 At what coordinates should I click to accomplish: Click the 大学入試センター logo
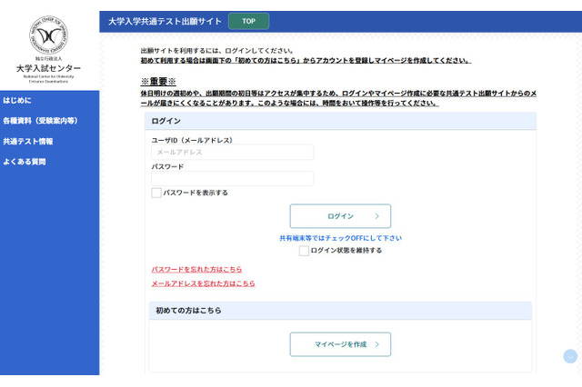(48, 49)
